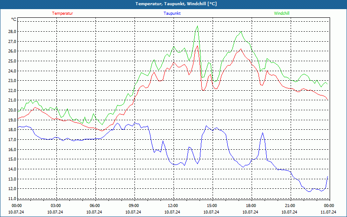Click the '23,0' y-axis value
The image size is (347, 217).
click(x=12, y=81)
